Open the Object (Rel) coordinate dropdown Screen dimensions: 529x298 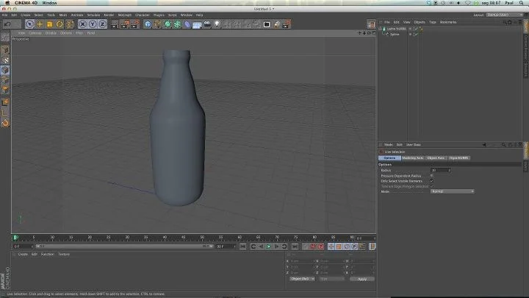(302, 279)
